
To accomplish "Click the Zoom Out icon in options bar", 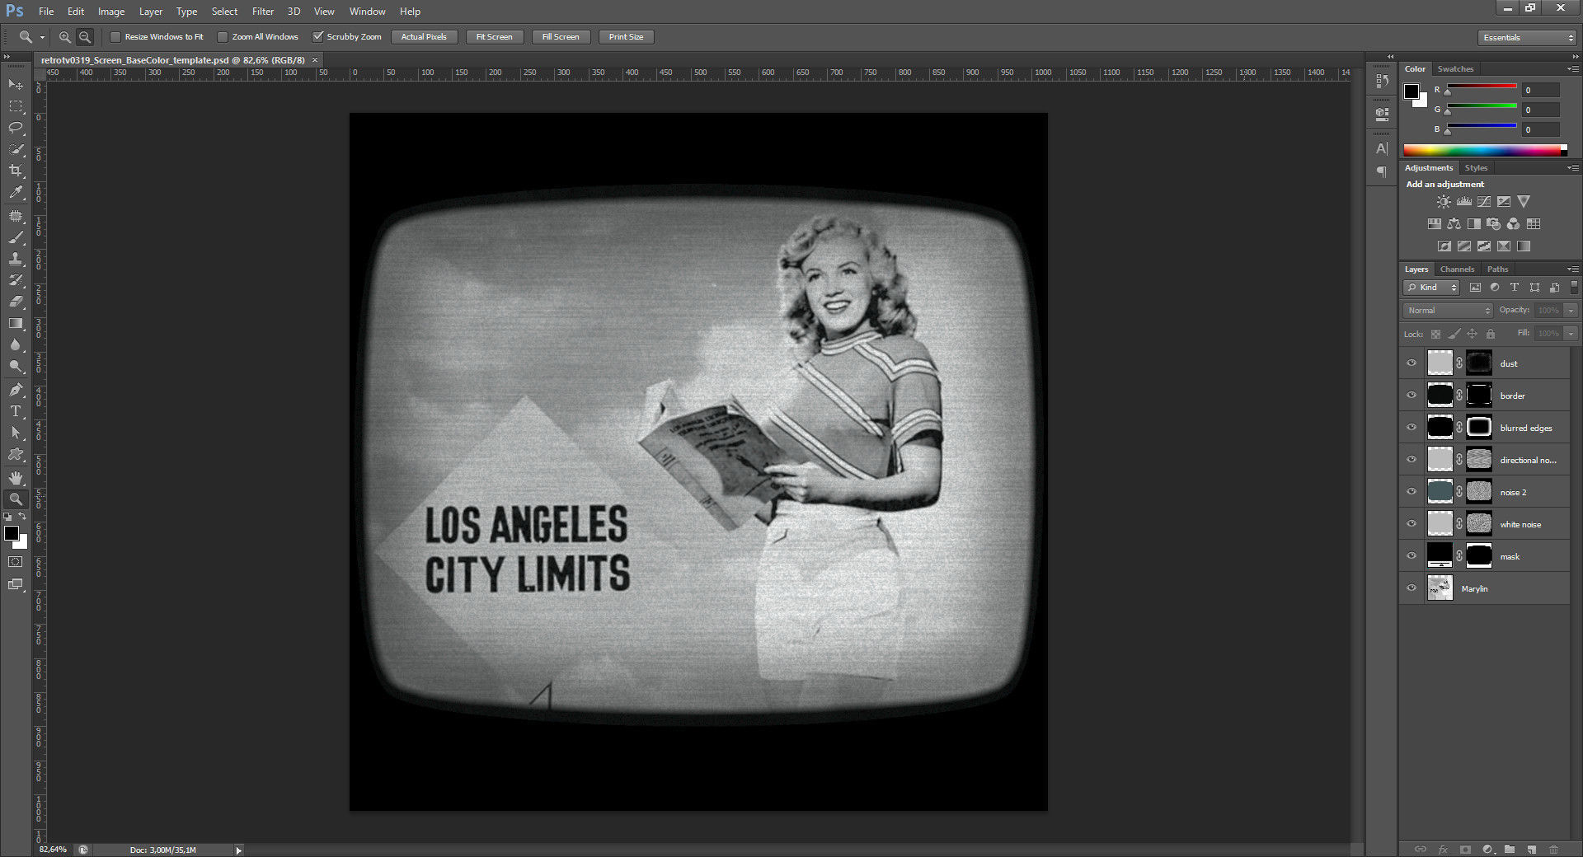I will tap(84, 37).
